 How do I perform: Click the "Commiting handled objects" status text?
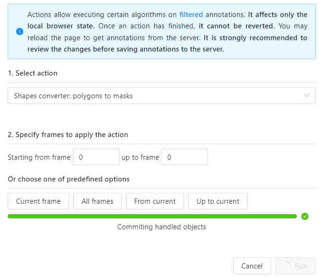pos(162,227)
